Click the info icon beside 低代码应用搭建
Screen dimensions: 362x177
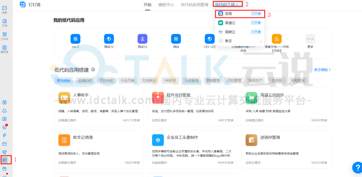tap(93, 70)
